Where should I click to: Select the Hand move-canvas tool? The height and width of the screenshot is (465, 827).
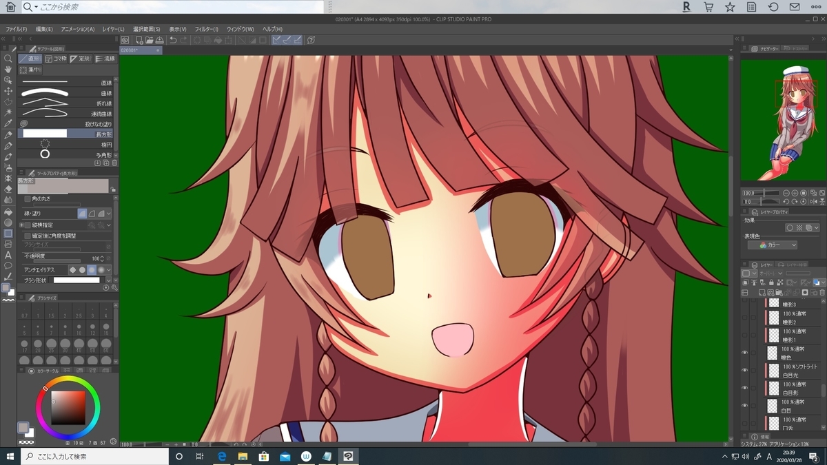[x=8, y=69]
